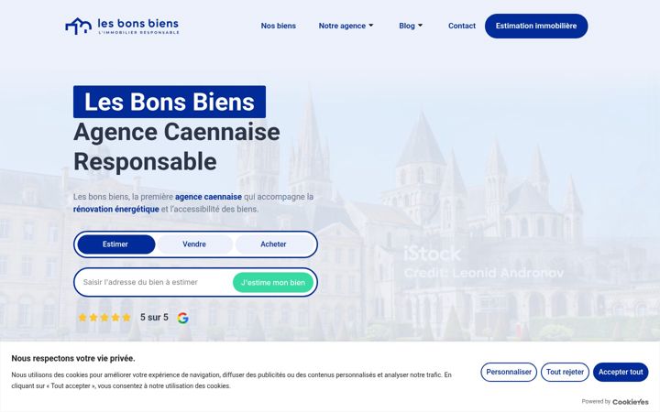Select the Estimer tab
Screen dimensions: 660x412
tap(116, 244)
